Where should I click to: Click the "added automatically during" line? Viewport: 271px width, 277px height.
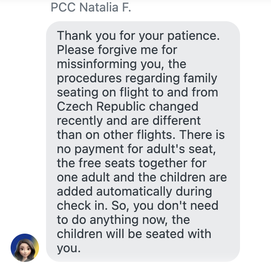134,192
